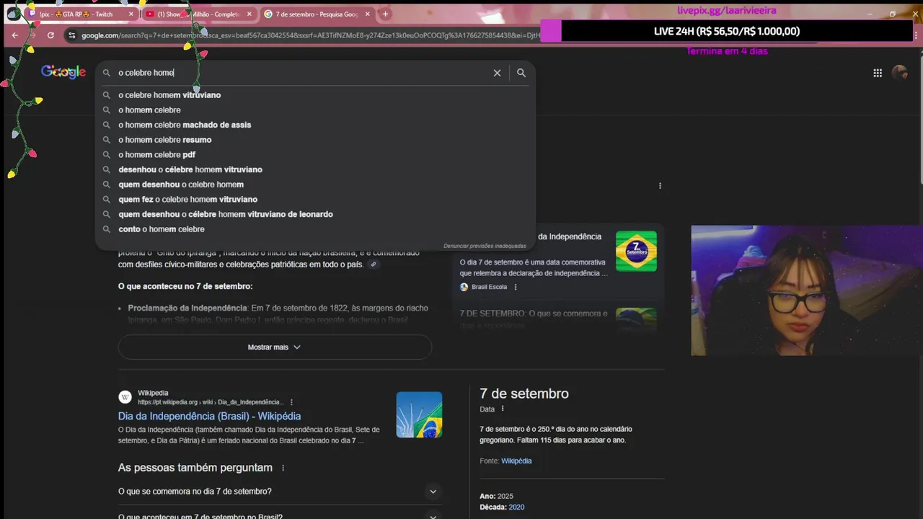Expand the 'Mostrar mais' button
Screen dimensions: 923x519
coord(275,347)
